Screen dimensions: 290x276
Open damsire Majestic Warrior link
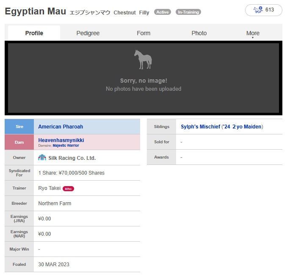(x=66, y=145)
